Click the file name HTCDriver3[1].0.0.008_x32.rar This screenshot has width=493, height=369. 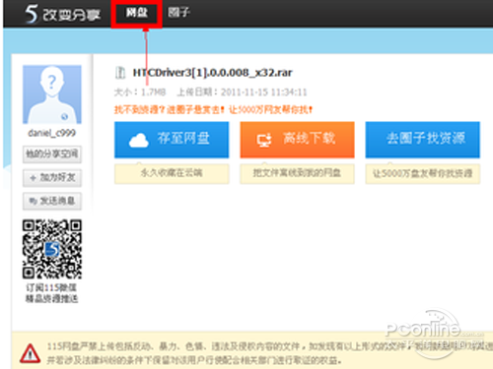(212, 73)
